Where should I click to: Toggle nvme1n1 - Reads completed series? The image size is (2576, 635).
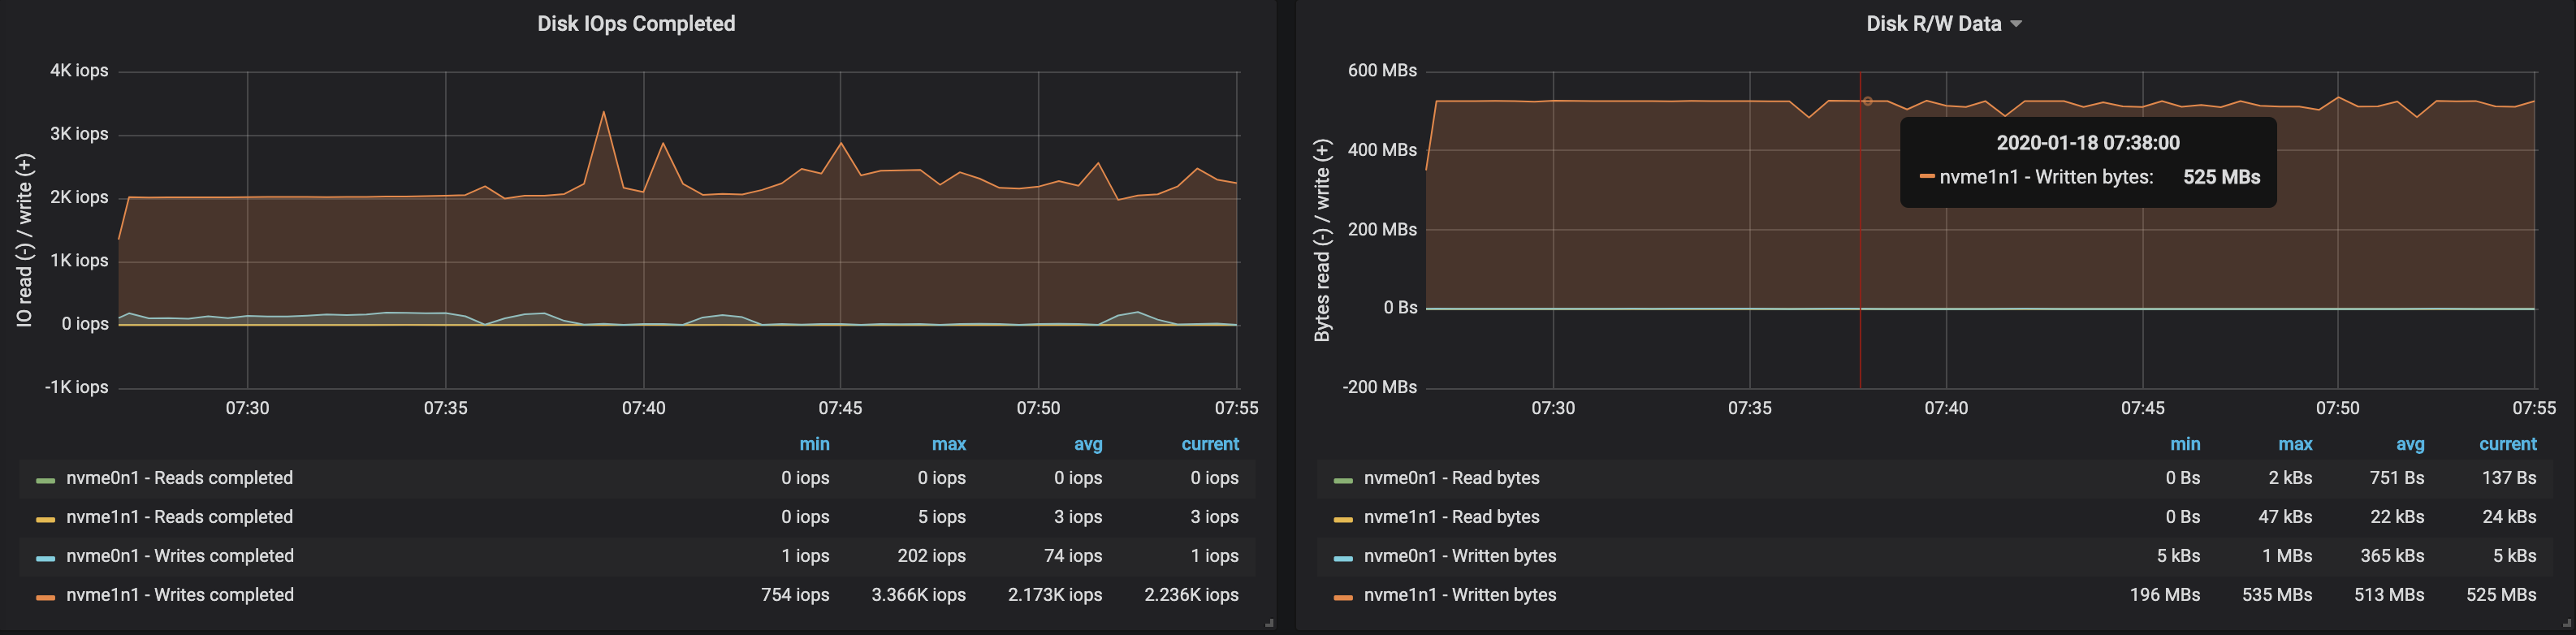tap(180, 517)
